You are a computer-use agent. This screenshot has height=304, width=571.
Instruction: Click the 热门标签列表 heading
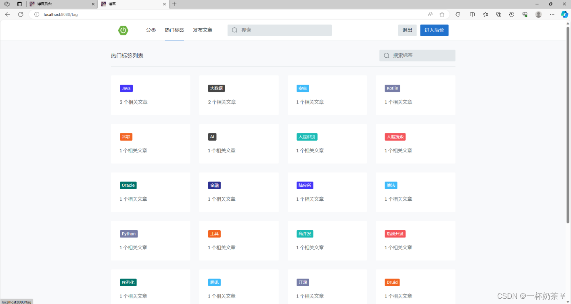pyautogui.click(x=127, y=56)
